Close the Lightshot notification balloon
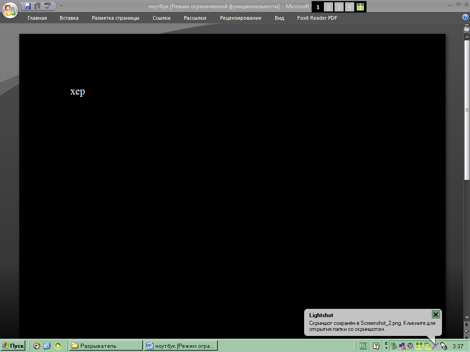The width and height of the screenshot is (470, 352). point(436,314)
